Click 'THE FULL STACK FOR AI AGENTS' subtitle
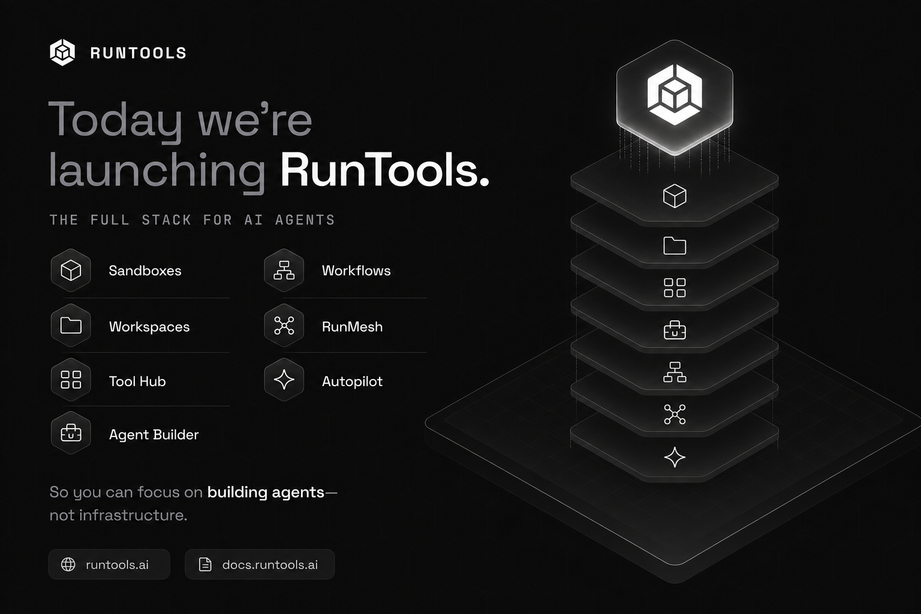Image resolution: width=921 pixels, height=614 pixels. [x=192, y=220]
